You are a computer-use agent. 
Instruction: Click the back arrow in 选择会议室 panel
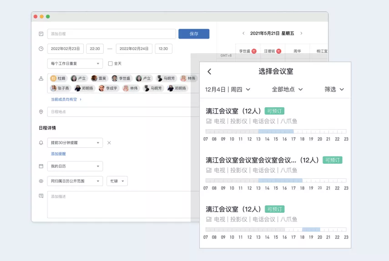(x=209, y=72)
